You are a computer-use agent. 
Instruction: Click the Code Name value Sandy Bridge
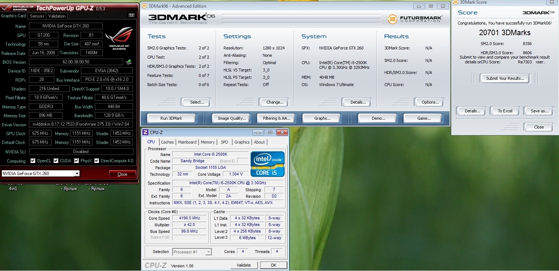point(192,161)
